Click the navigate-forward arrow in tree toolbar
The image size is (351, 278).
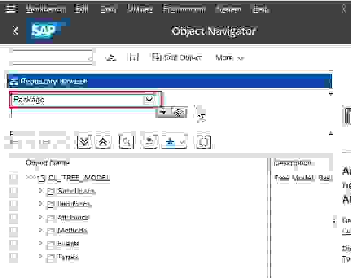45,142
